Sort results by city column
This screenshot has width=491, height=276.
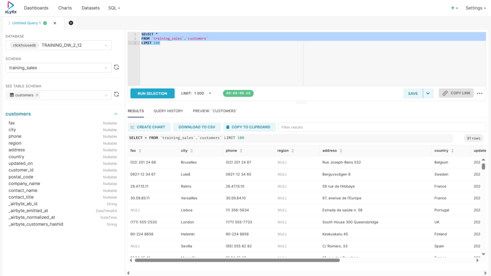(191, 150)
